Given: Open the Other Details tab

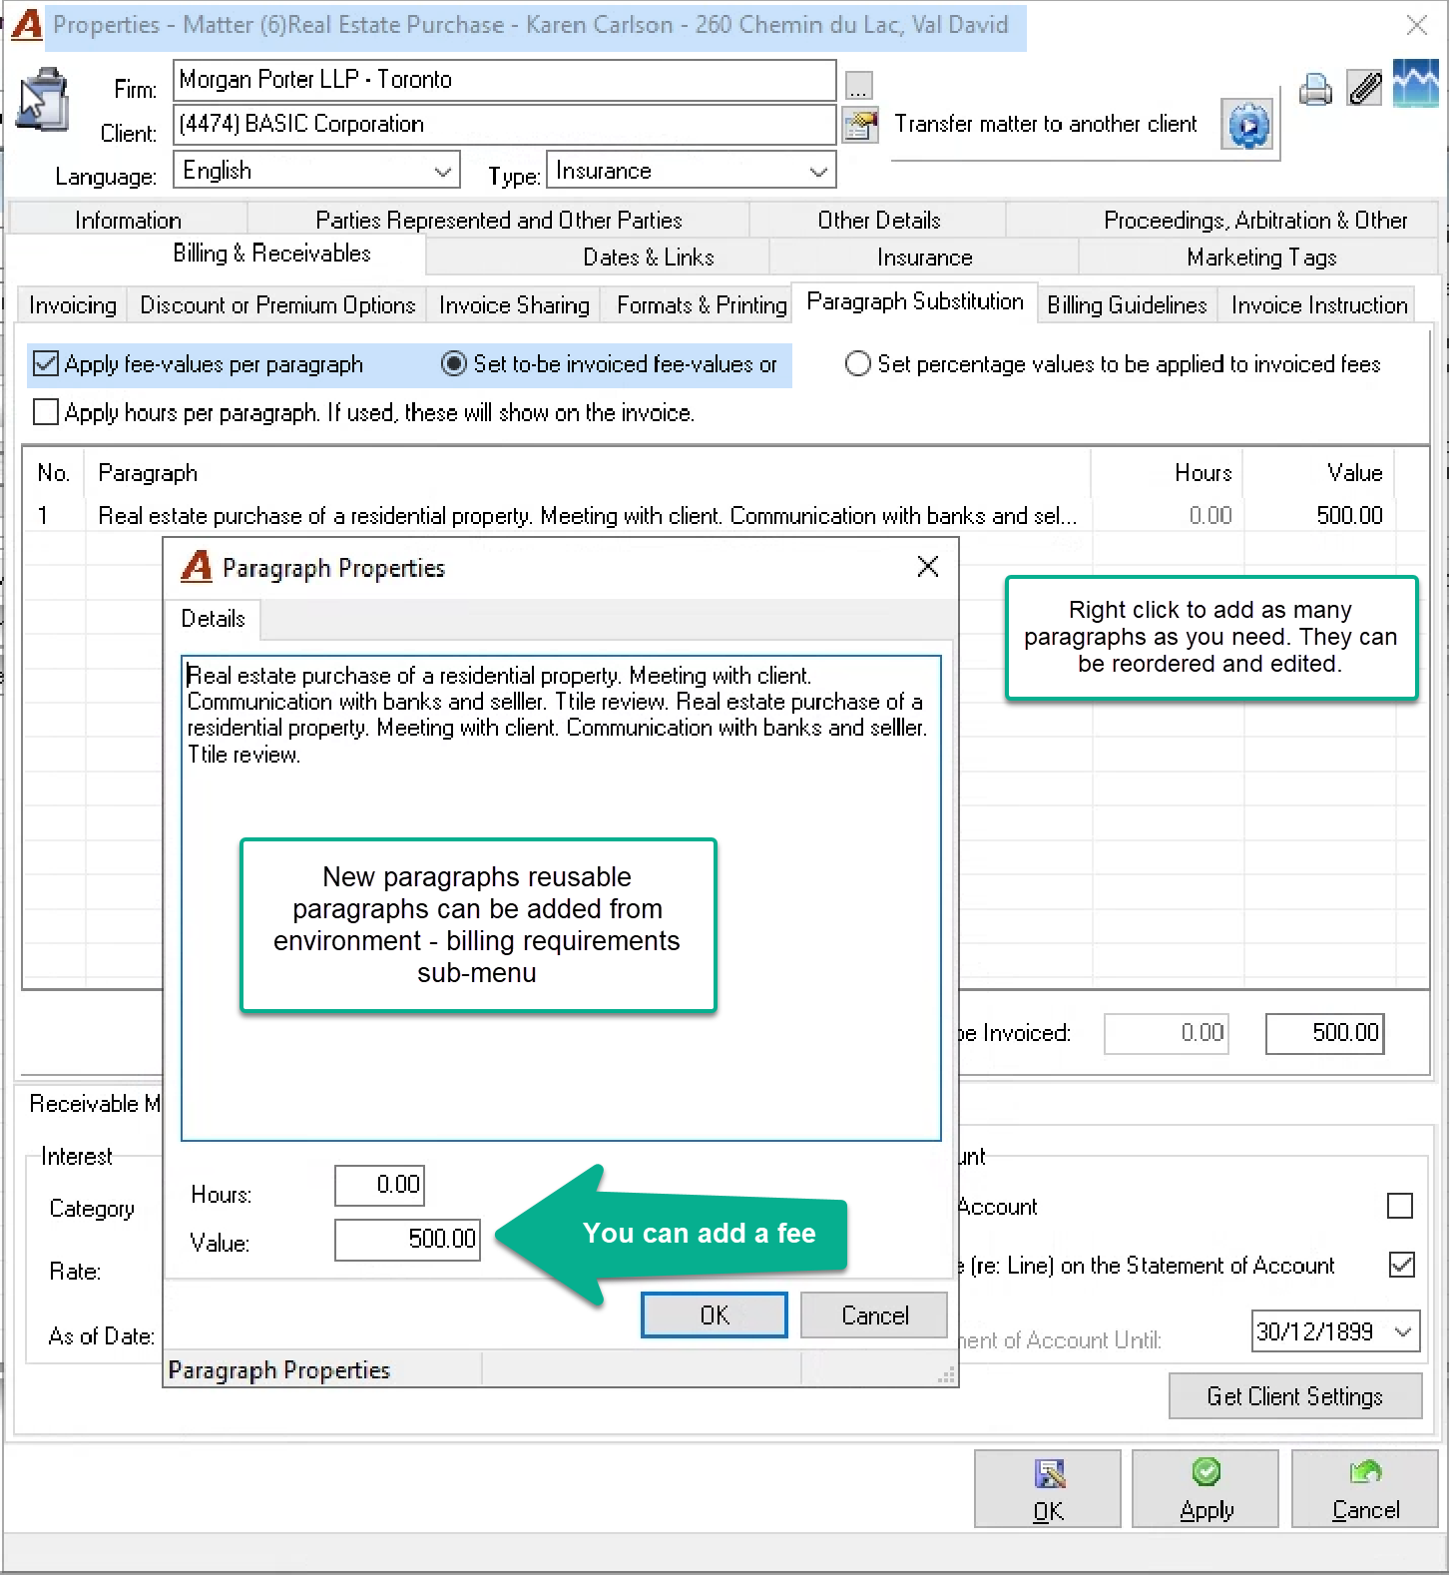Looking at the screenshot, I should coord(879,220).
